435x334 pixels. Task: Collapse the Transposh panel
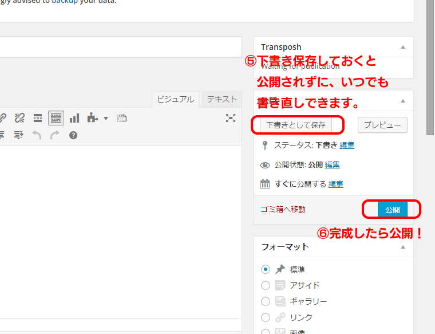click(403, 47)
